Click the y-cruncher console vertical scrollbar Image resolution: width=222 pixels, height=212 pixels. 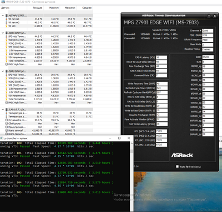132,176
